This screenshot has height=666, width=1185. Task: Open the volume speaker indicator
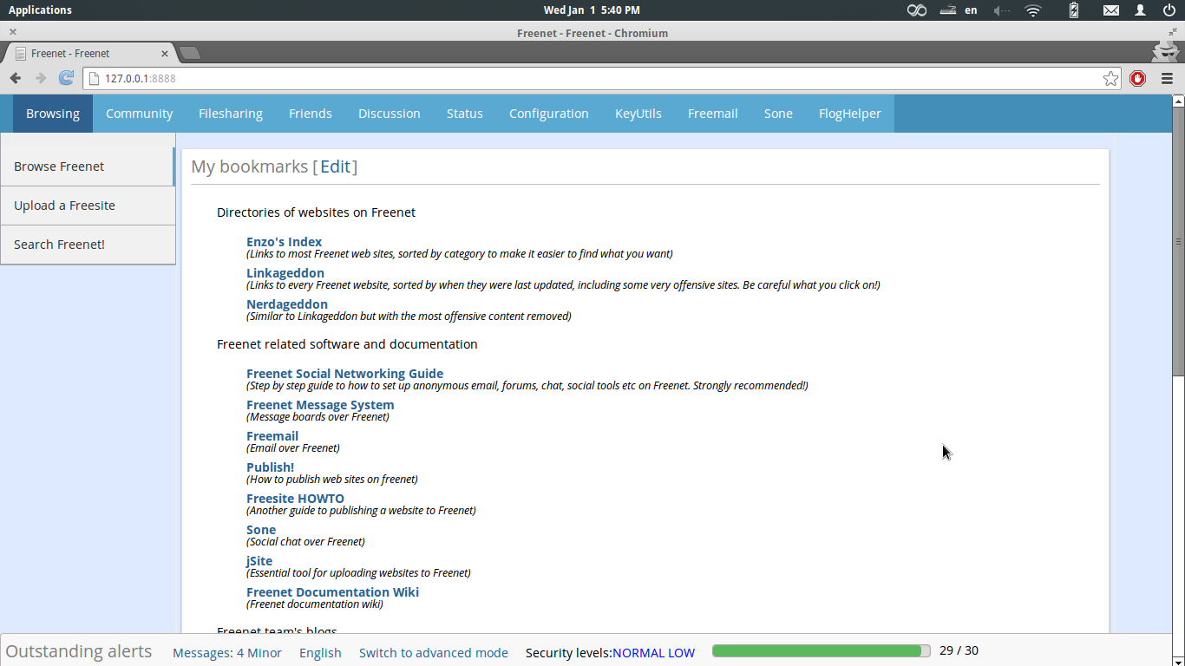[x=1001, y=10]
